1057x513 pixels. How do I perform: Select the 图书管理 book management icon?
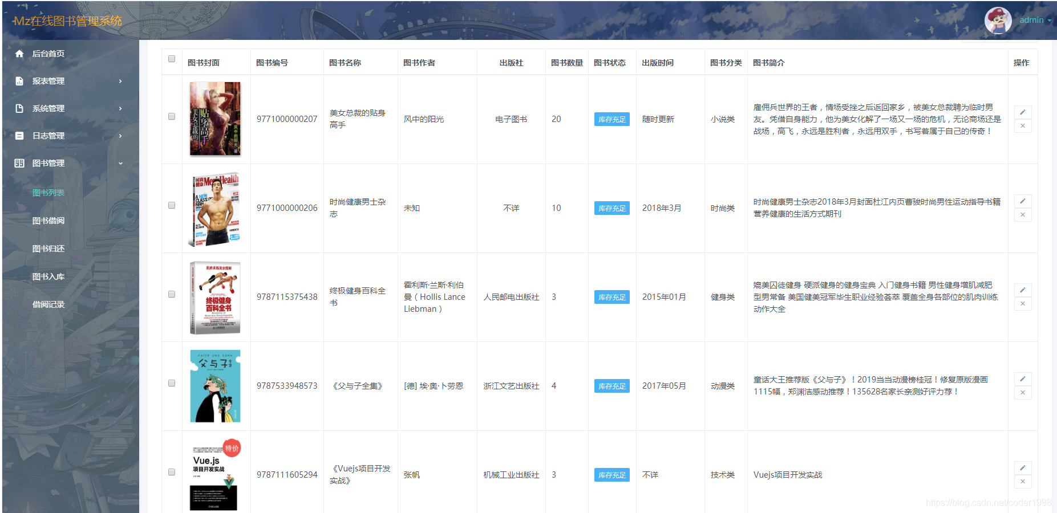tap(19, 163)
